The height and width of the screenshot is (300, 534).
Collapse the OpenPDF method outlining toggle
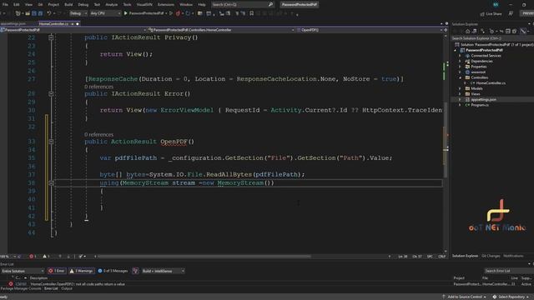(x=51, y=142)
